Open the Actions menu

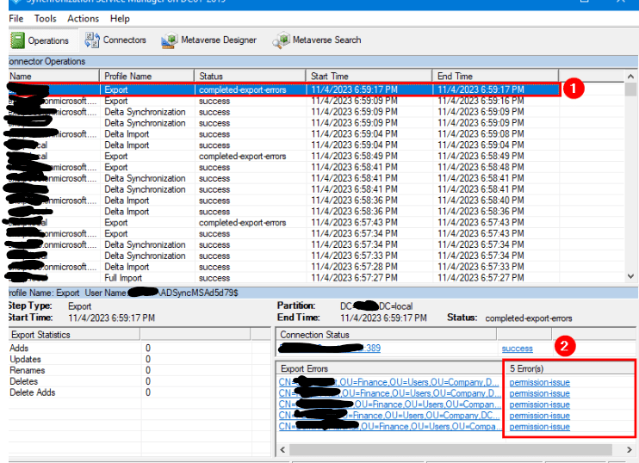tap(83, 18)
